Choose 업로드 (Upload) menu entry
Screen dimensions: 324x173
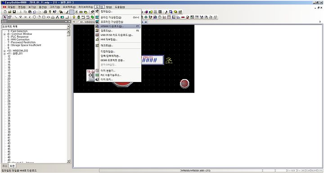118,30
